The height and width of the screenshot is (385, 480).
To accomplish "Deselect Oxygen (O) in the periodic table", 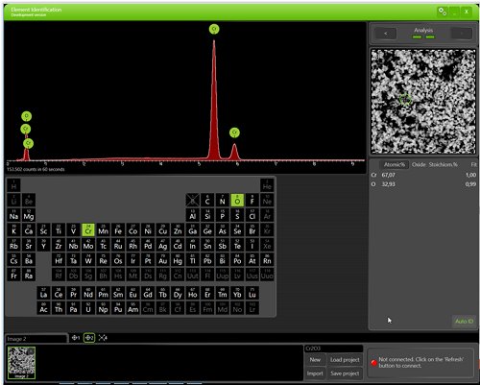I will pos(237,200).
